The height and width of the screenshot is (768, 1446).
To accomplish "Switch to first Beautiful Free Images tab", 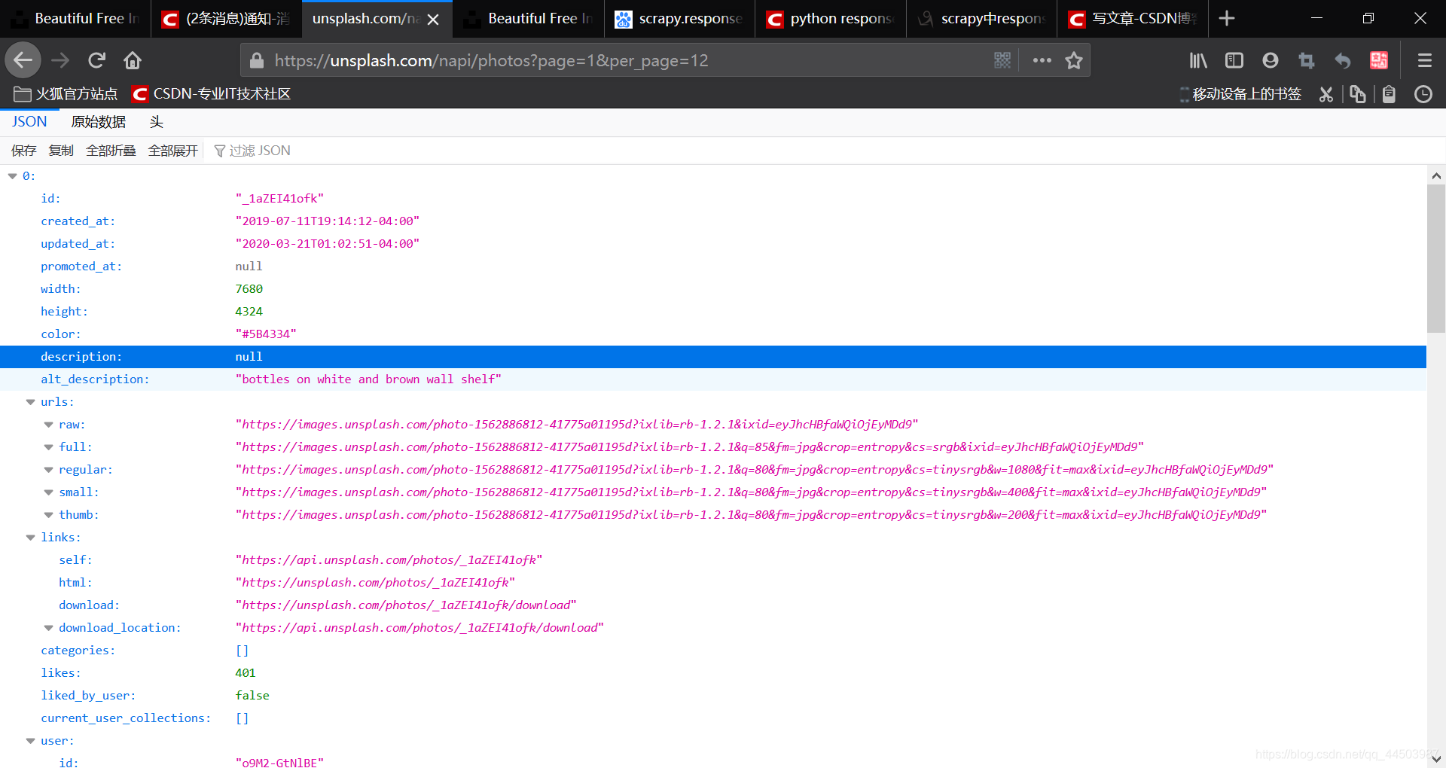I will [x=75, y=19].
